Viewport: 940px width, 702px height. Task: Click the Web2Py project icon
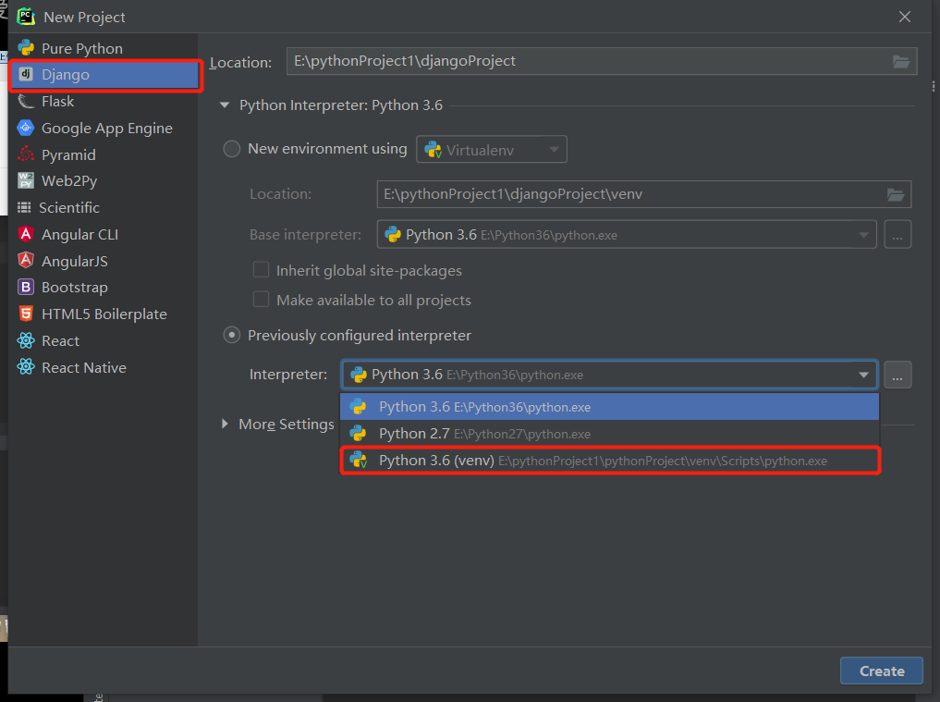tap(26, 180)
